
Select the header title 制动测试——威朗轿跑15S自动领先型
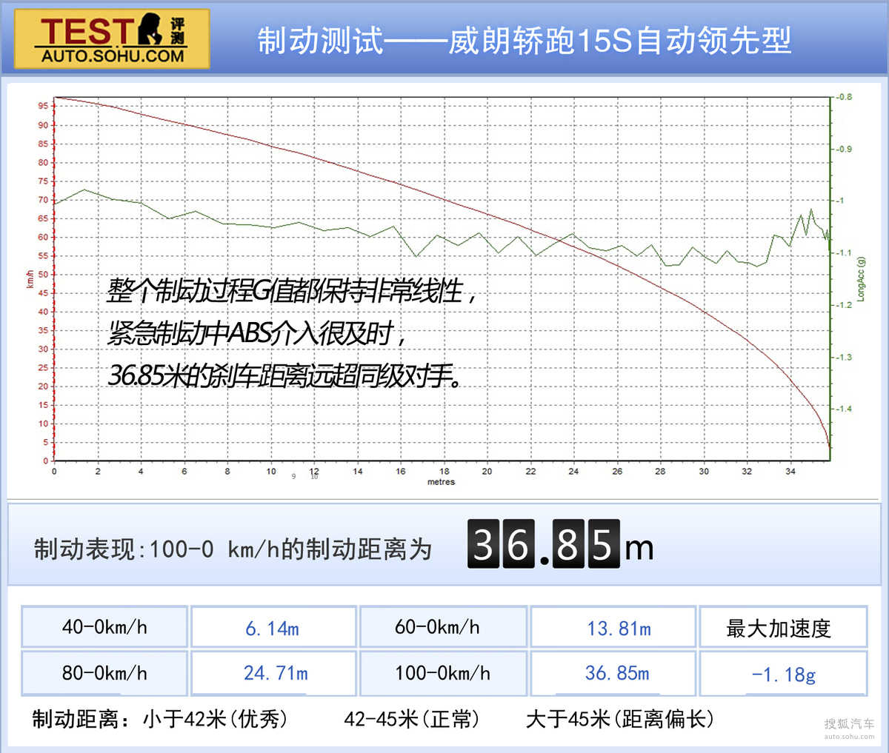coord(524,41)
